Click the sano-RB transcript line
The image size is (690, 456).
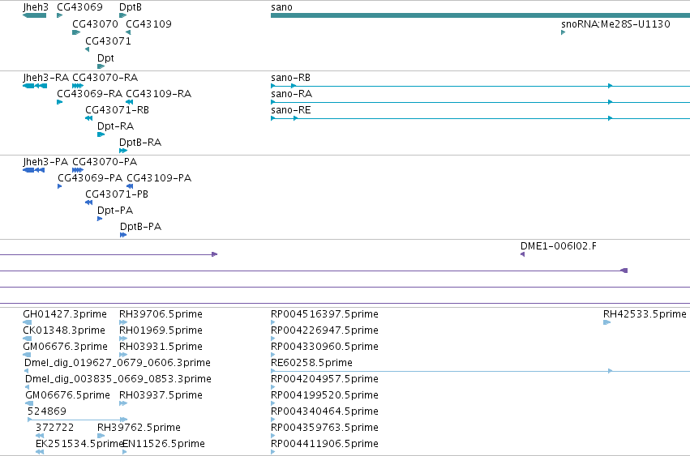pos(480,86)
